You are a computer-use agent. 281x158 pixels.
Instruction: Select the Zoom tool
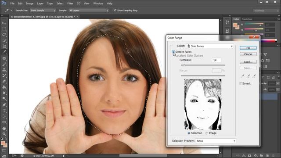point(4,134)
